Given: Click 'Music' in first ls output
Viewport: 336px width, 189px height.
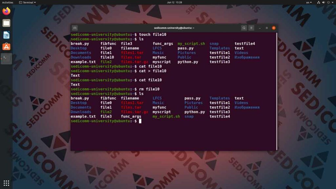Looking at the screenshot, I should point(158,53).
